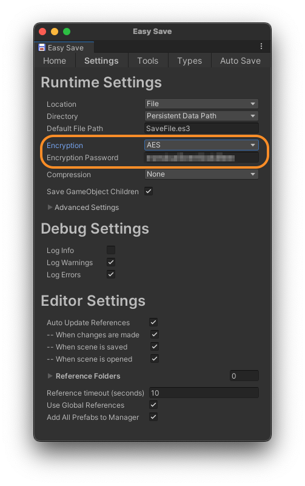The height and width of the screenshot is (486, 305).
Task: Toggle 'When changes are made' checkbox
Action: tap(155, 334)
